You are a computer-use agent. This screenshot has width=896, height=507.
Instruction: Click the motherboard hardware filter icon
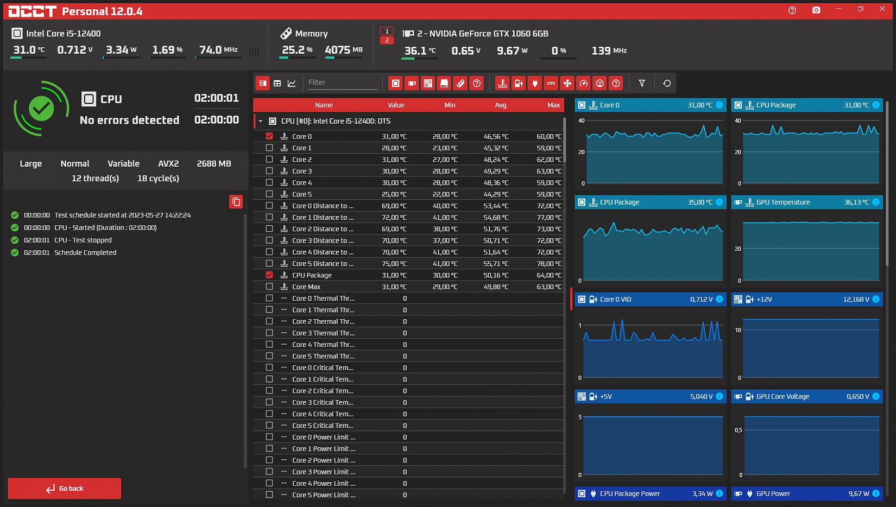[x=428, y=83]
